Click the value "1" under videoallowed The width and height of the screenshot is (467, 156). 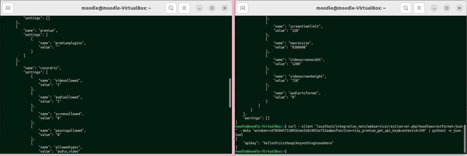59,85
